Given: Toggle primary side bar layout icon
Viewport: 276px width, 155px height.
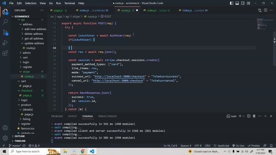Looking at the screenshot, I should (x=232, y=3).
